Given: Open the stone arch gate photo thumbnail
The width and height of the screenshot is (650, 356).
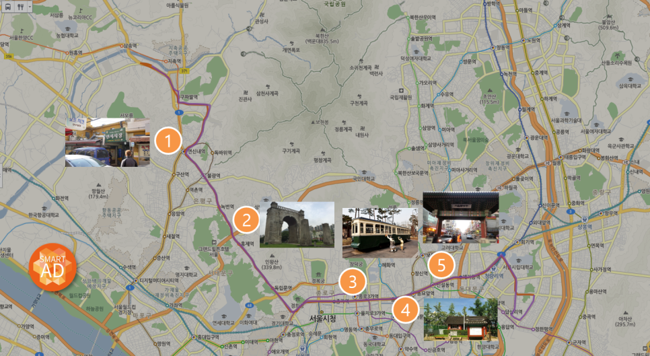Looking at the screenshot, I should coord(297,225).
